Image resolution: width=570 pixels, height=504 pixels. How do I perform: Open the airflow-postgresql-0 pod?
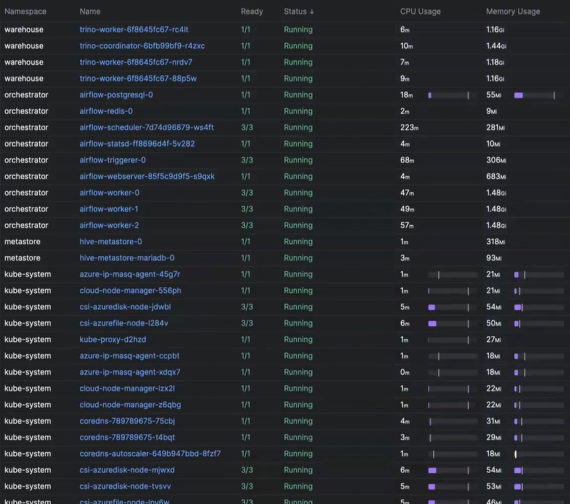116,95
